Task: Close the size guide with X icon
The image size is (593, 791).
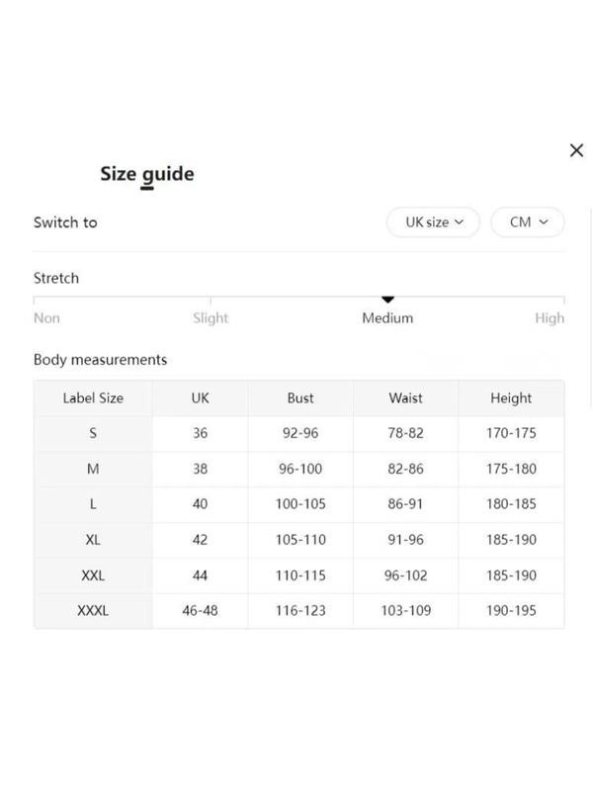Action: click(x=576, y=150)
